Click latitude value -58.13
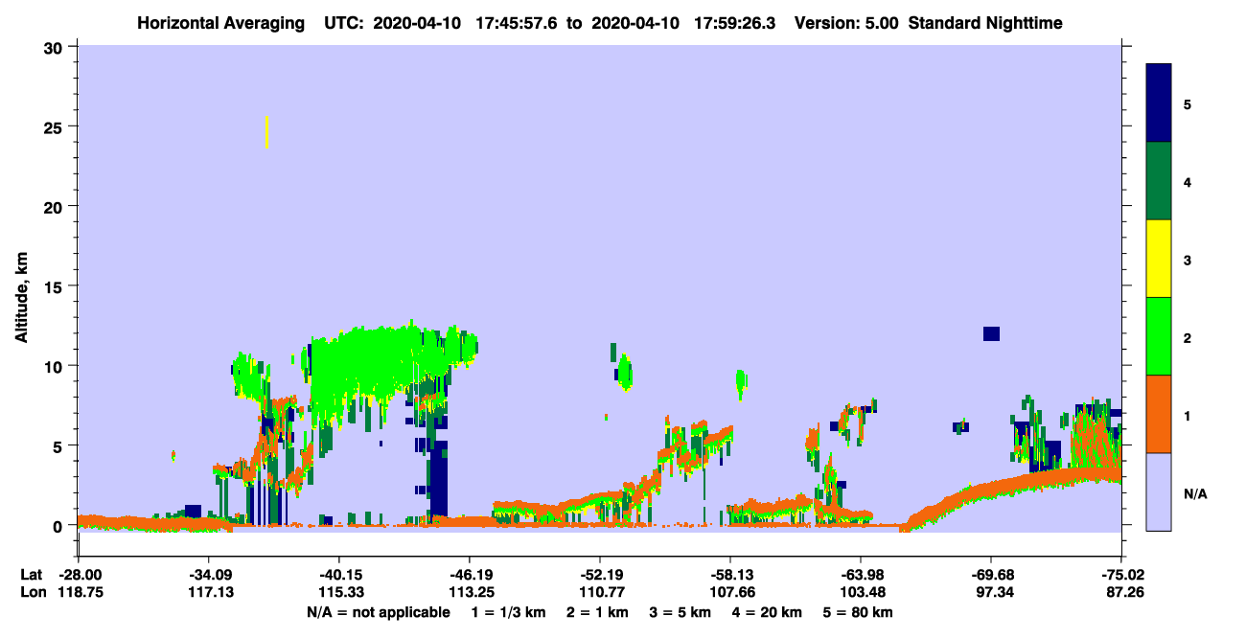 730,575
